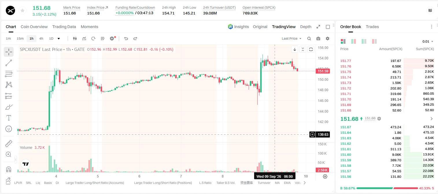Select the third order book layout icon
This screenshot has width=438, height=194.
(364, 41)
